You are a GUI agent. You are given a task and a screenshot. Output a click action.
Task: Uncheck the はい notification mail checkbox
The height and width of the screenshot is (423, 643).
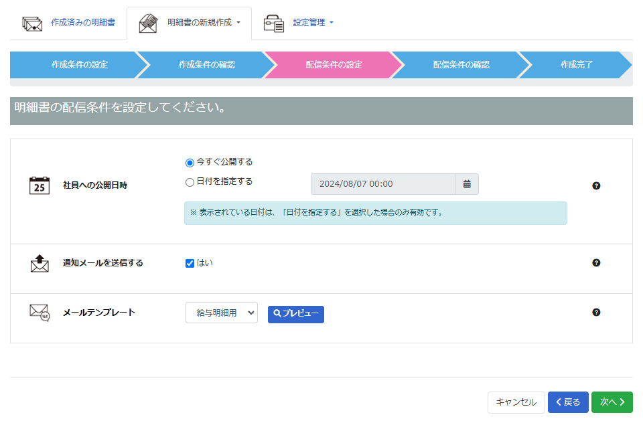point(190,264)
